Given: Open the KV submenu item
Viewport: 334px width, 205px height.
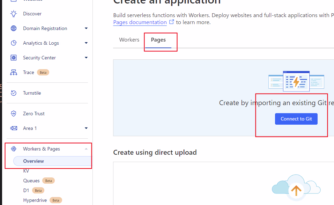Looking at the screenshot, I should pyautogui.click(x=26, y=171).
